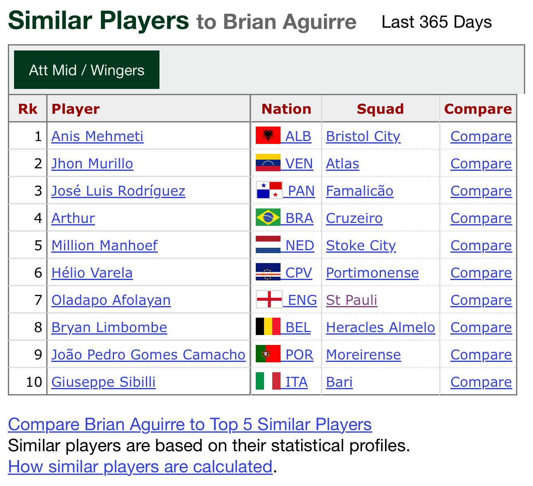Click the Netherlands flag icon
The image size is (533, 486).
[x=268, y=244]
